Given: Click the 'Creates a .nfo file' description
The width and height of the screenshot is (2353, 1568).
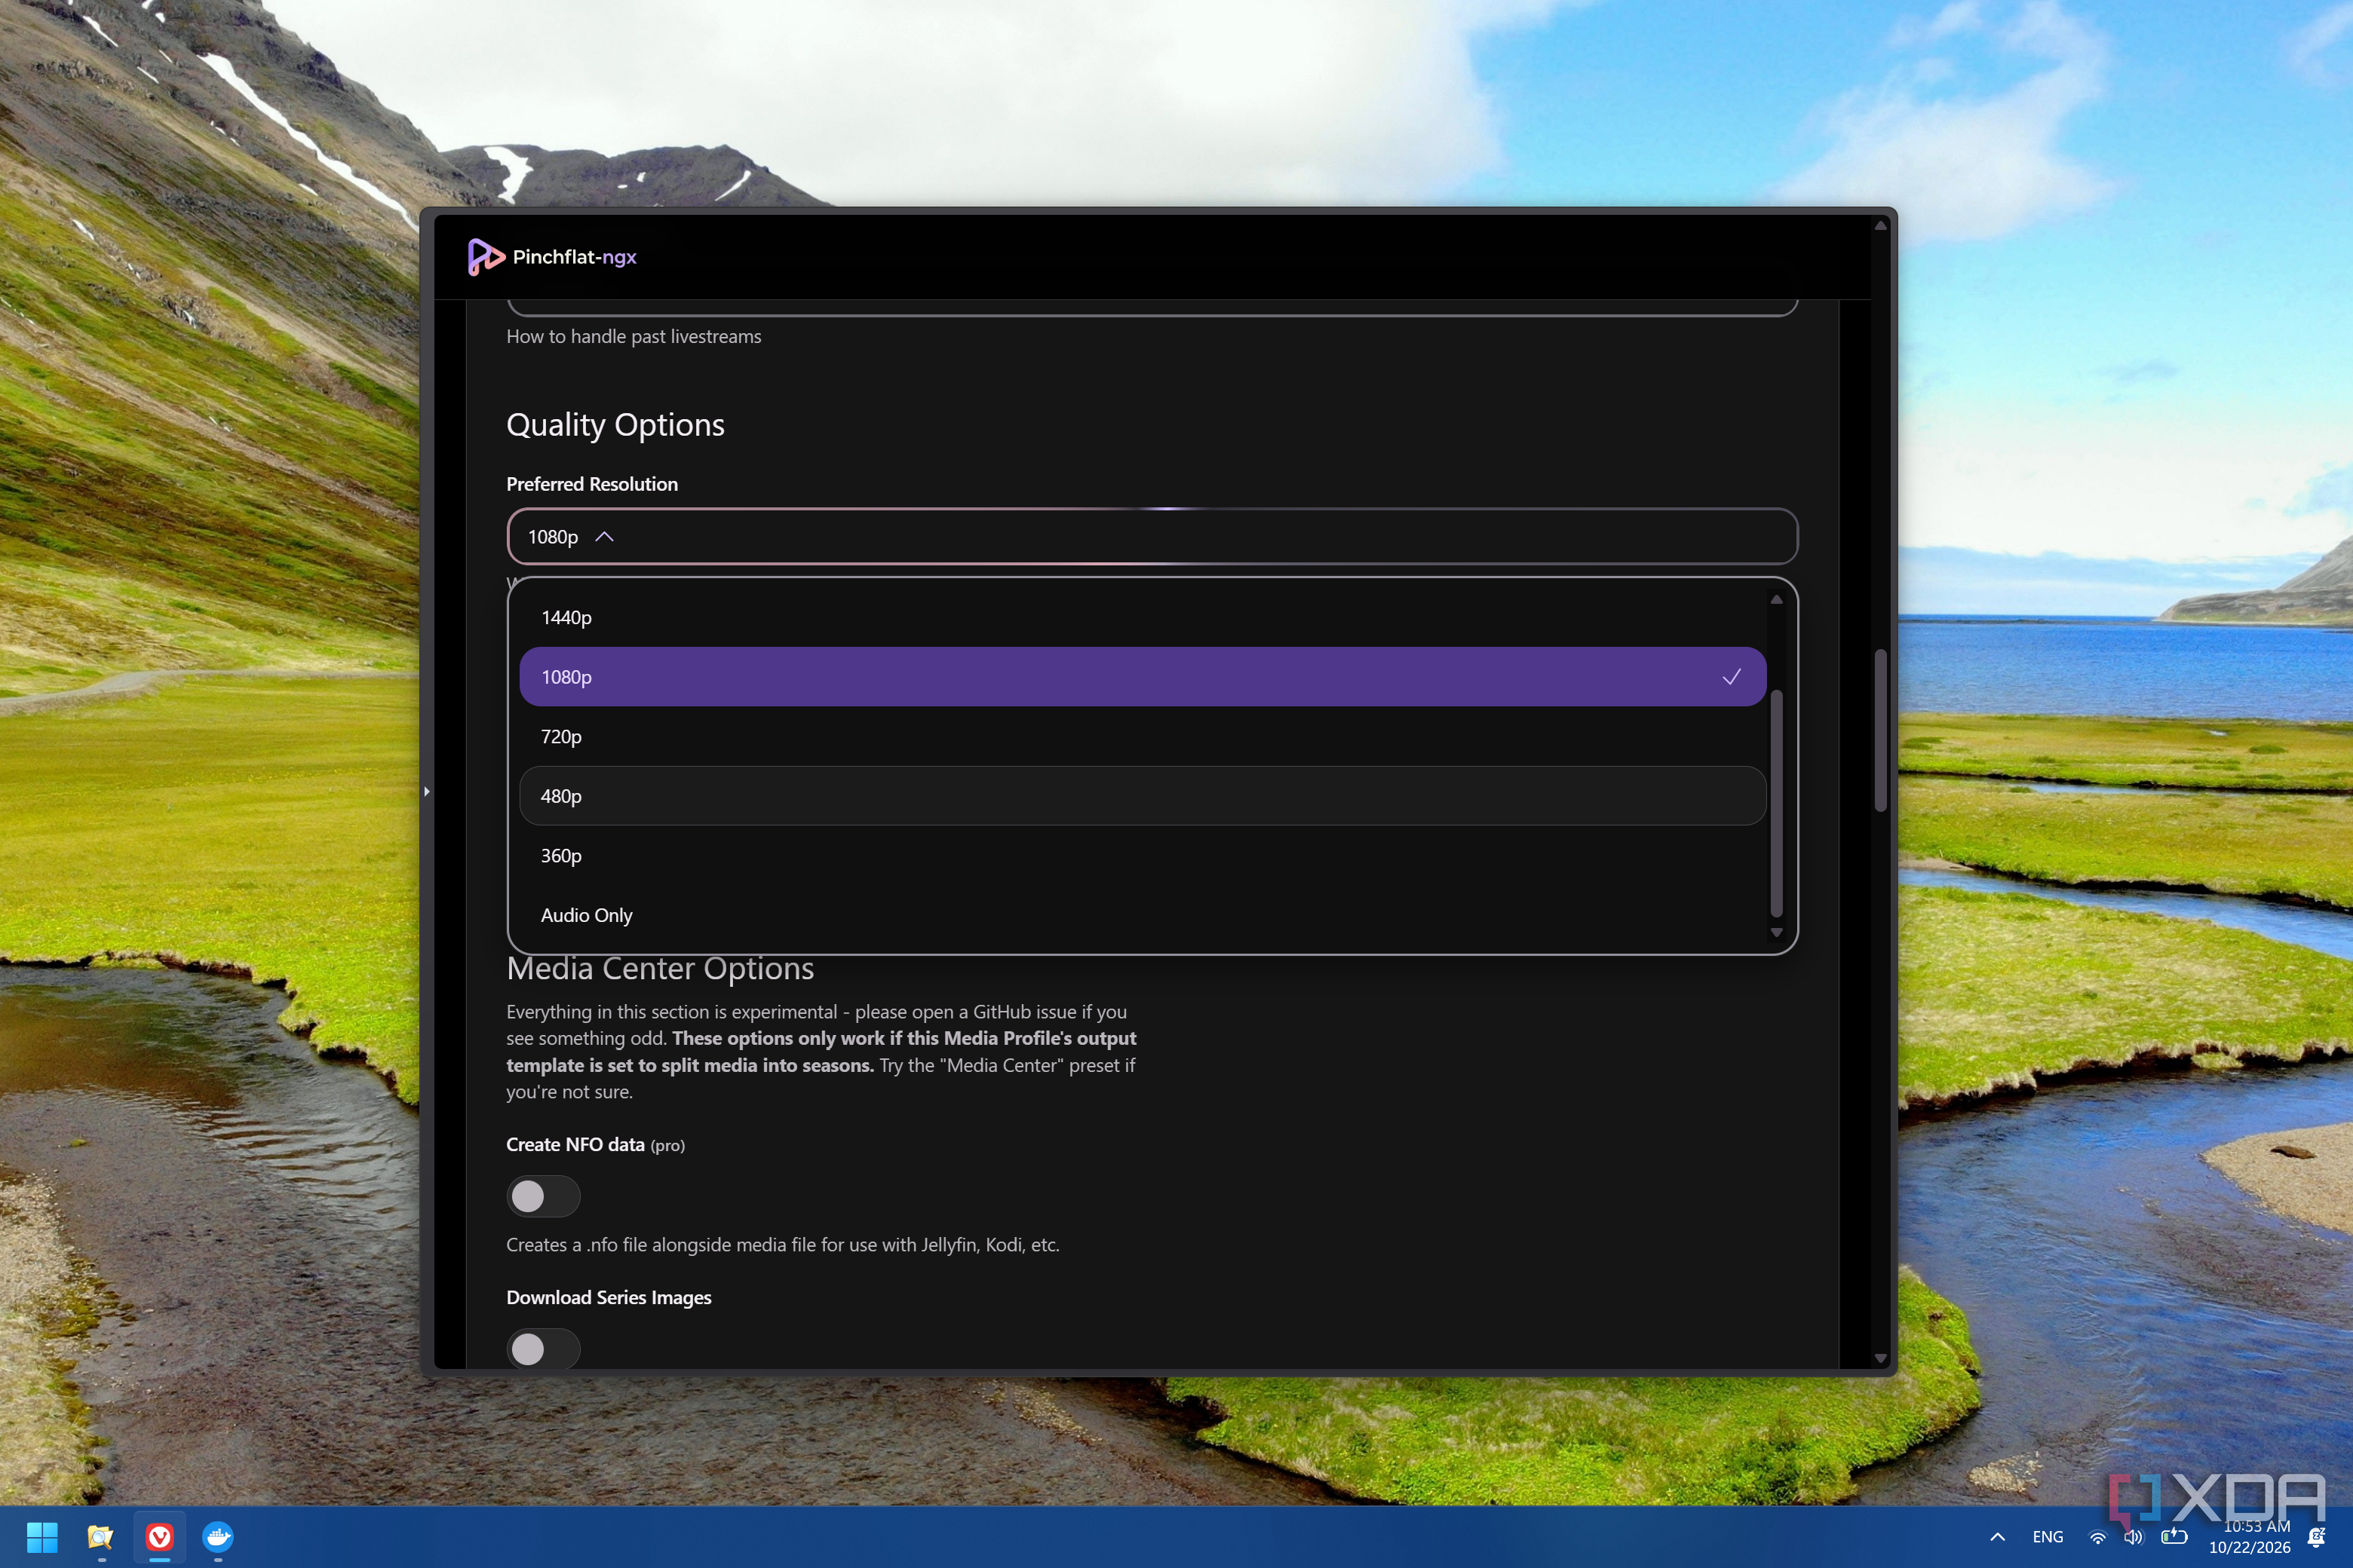Looking at the screenshot, I should tap(782, 1245).
